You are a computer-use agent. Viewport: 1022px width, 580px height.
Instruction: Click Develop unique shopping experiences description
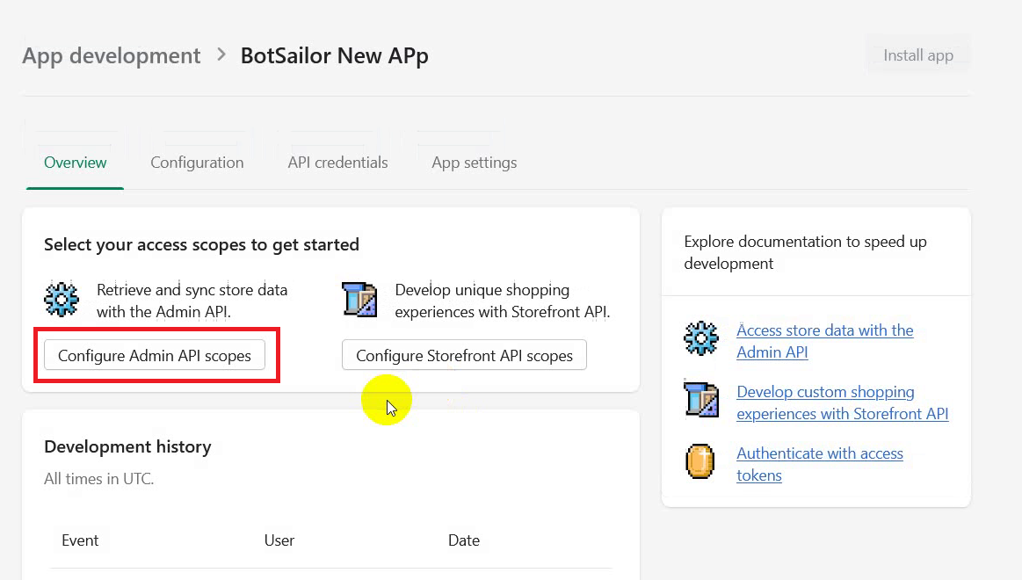[x=503, y=301]
